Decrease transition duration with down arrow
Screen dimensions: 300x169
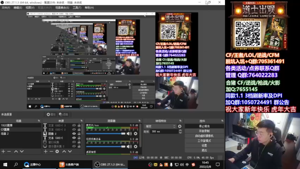(x=180, y=133)
